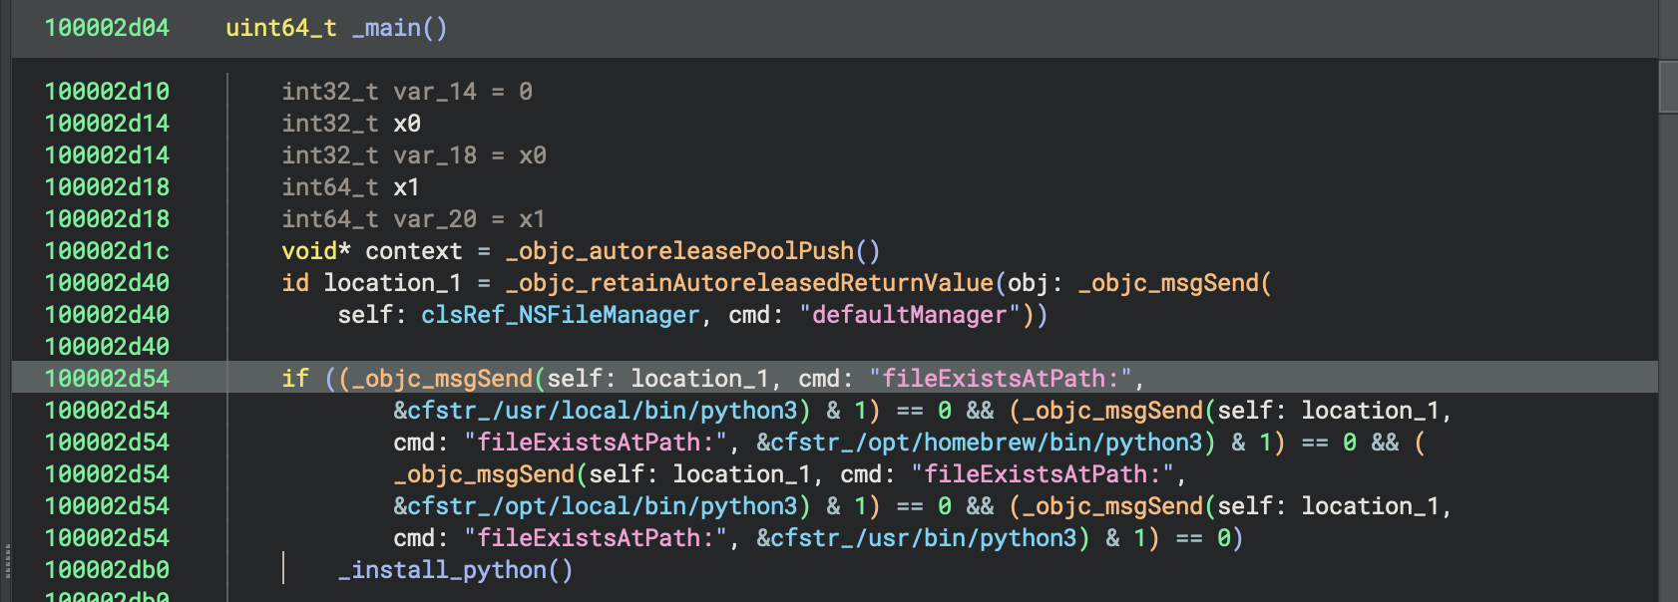Image resolution: width=1678 pixels, height=602 pixels.
Task: Click x1 on the 'int64_t x1' line
Action: click(407, 187)
